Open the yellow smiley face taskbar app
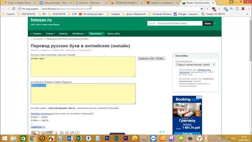The width and height of the screenshot is (252, 142). [x=135, y=138]
